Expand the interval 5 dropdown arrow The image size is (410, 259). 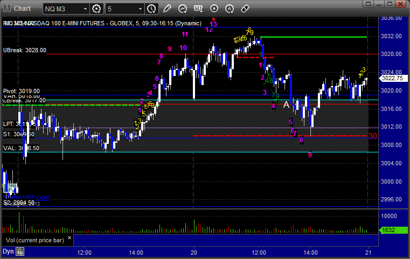[141, 9]
